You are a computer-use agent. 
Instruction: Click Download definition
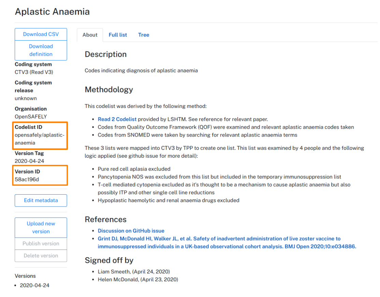41,50
